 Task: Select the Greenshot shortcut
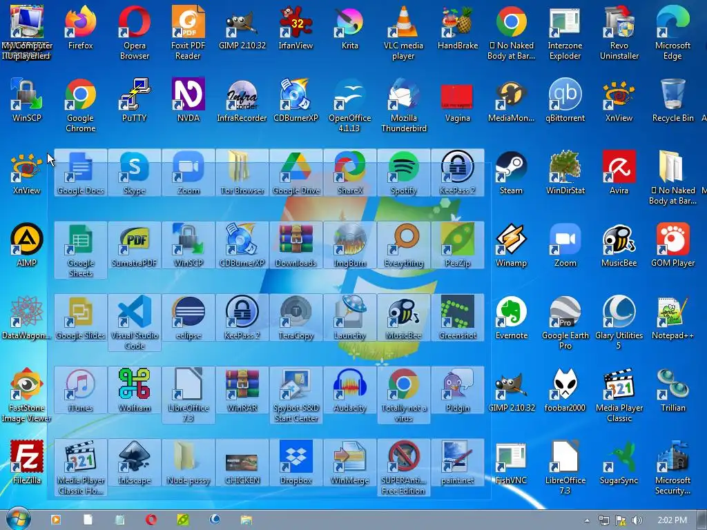tap(458, 317)
